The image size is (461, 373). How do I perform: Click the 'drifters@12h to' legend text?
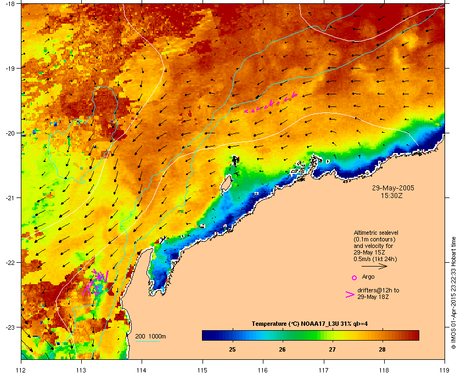point(378,290)
